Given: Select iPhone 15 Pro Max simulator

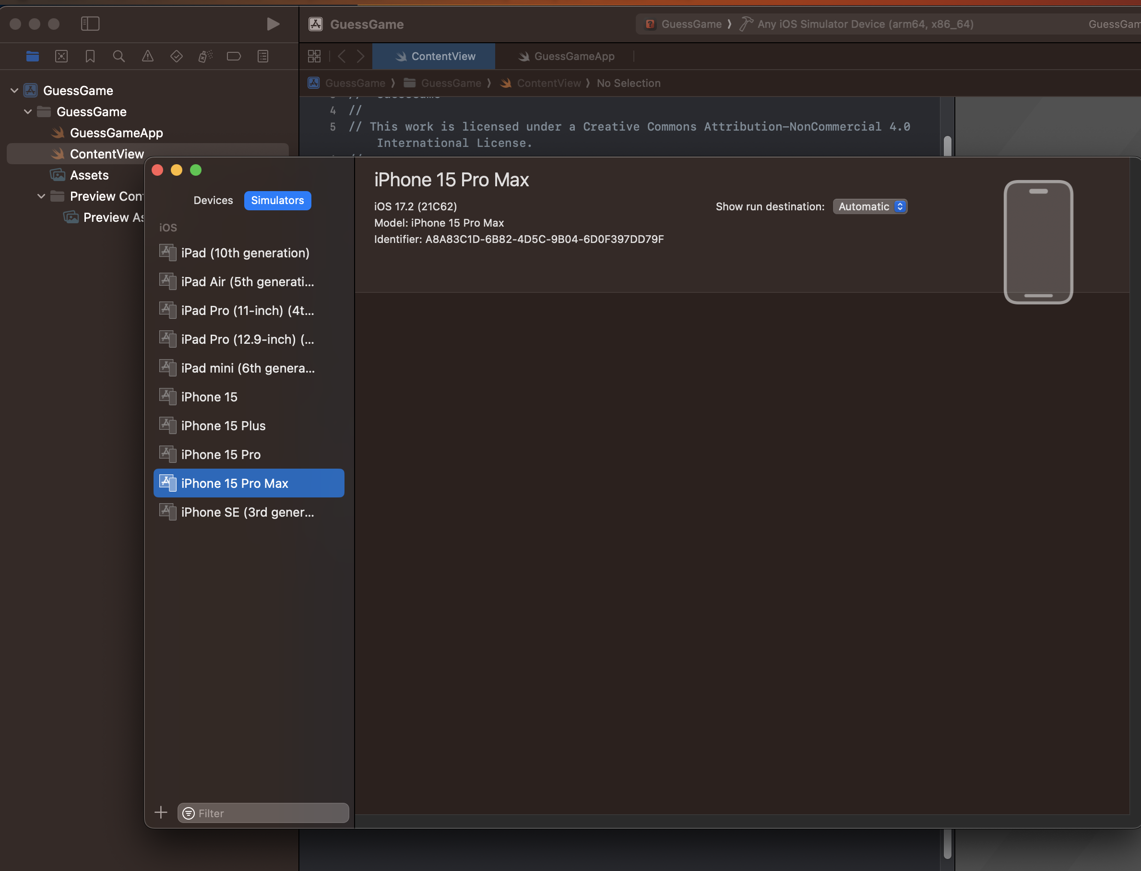Looking at the screenshot, I should point(249,483).
